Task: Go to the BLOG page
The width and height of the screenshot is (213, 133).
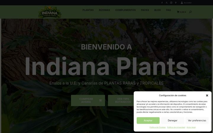Action: (157, 10)
